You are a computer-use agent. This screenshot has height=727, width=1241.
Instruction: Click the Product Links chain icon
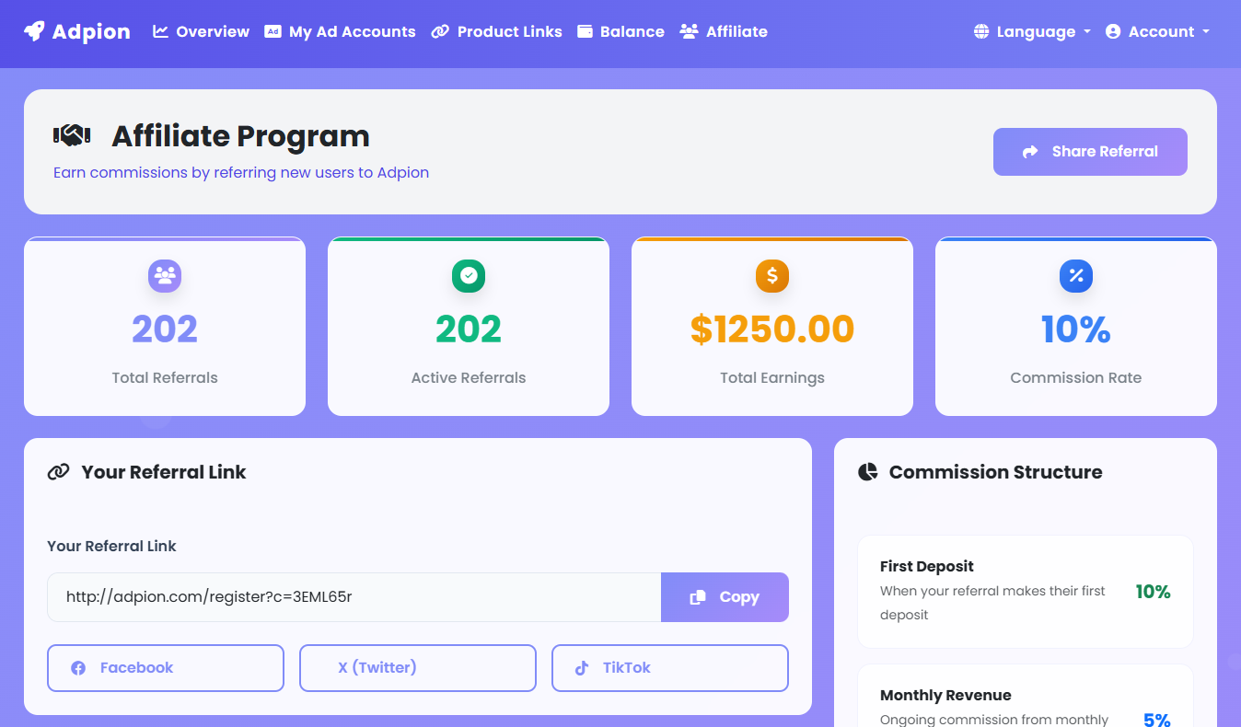tap(440, 31)
